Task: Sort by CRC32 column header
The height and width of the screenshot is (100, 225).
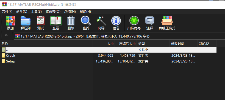Action: (x=207, y=44)
